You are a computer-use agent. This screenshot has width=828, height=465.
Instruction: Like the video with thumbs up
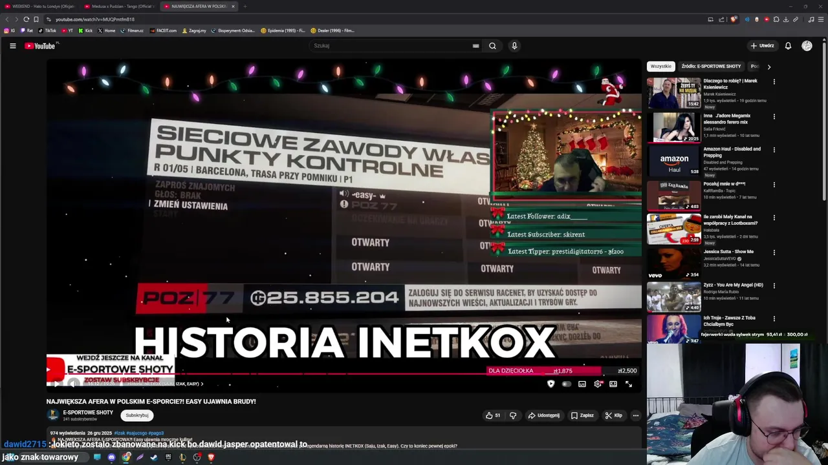pyautogui.click(x=493, y=415)
